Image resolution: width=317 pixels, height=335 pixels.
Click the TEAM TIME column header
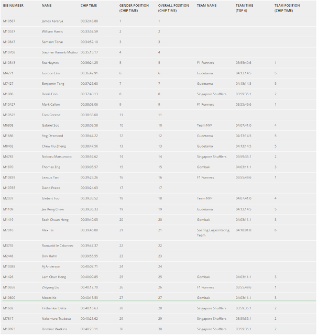tap(244, 8)
